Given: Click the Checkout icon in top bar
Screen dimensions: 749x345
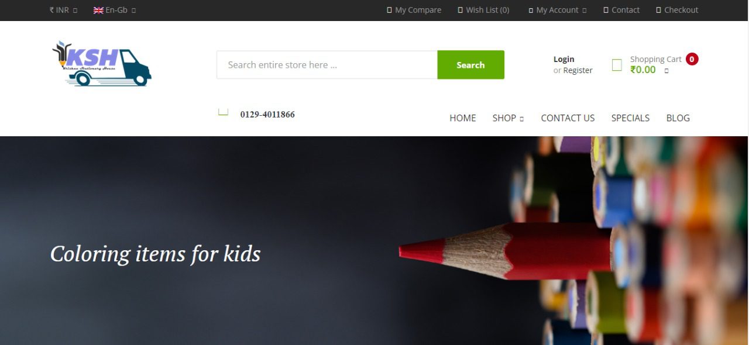Looking at the screenshot, I should 658,10.
